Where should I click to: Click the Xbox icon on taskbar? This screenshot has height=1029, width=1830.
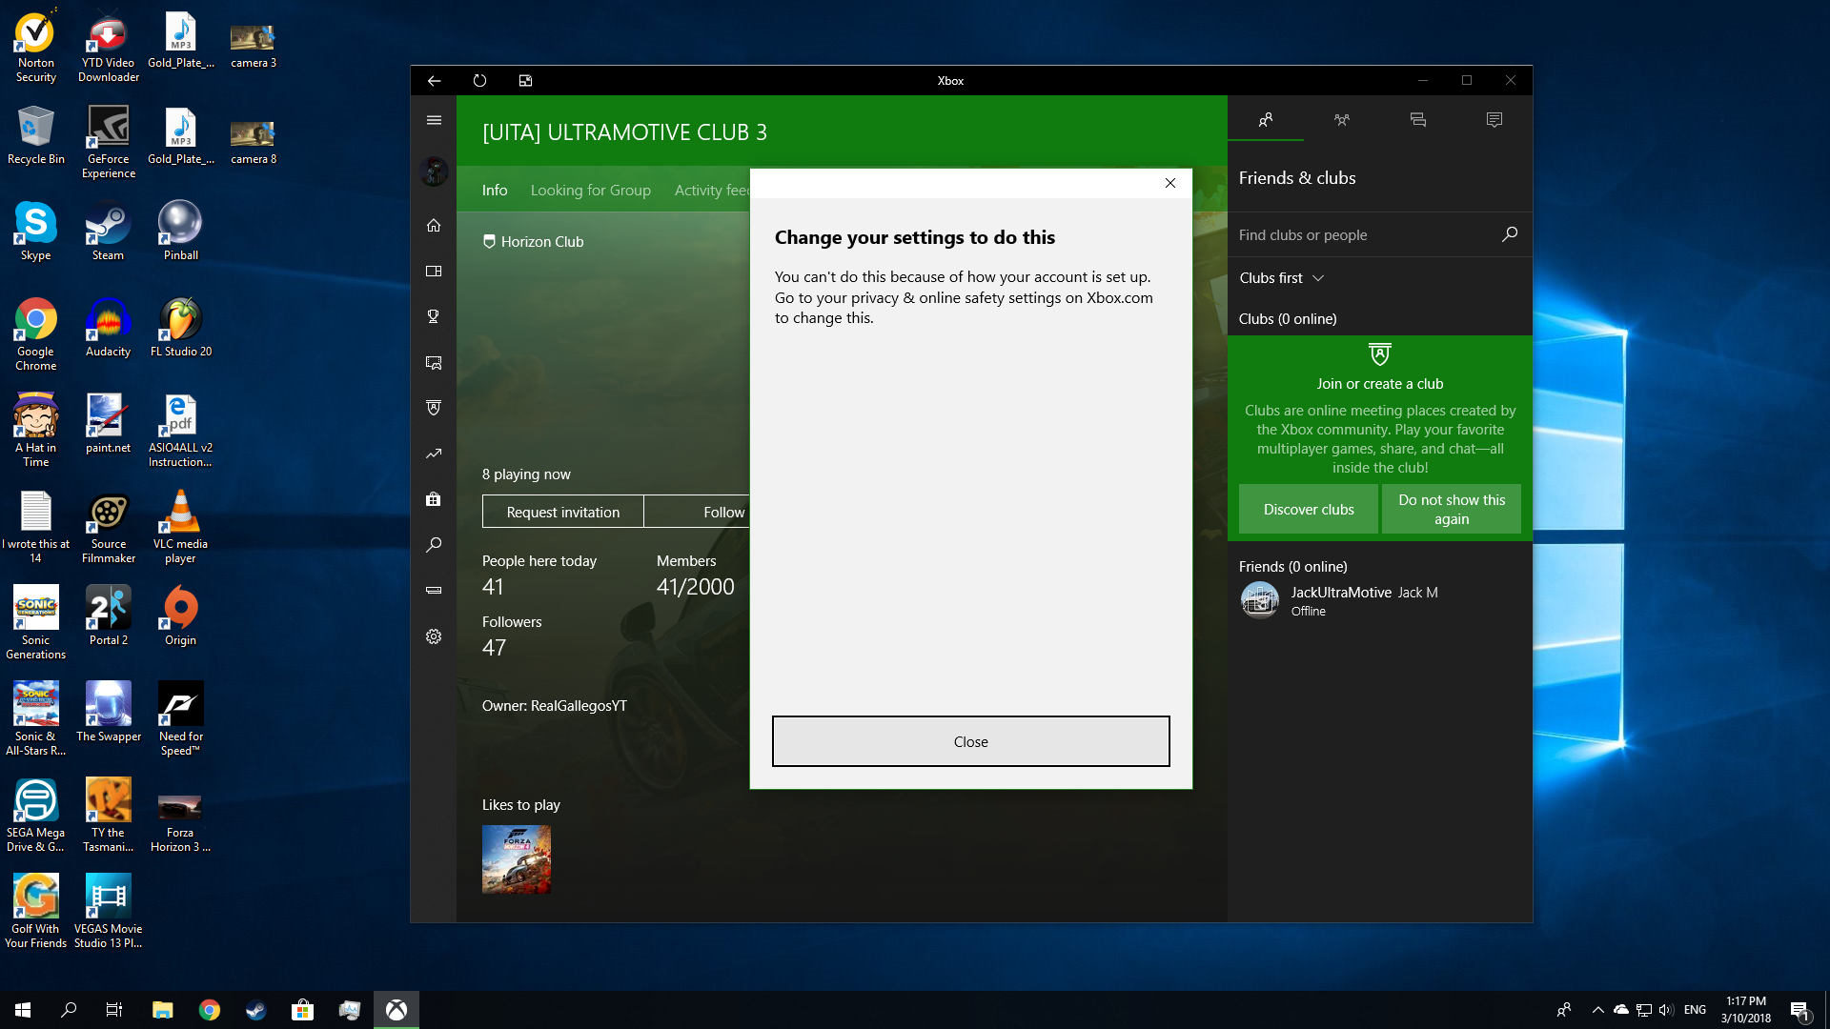(396, 1010)
